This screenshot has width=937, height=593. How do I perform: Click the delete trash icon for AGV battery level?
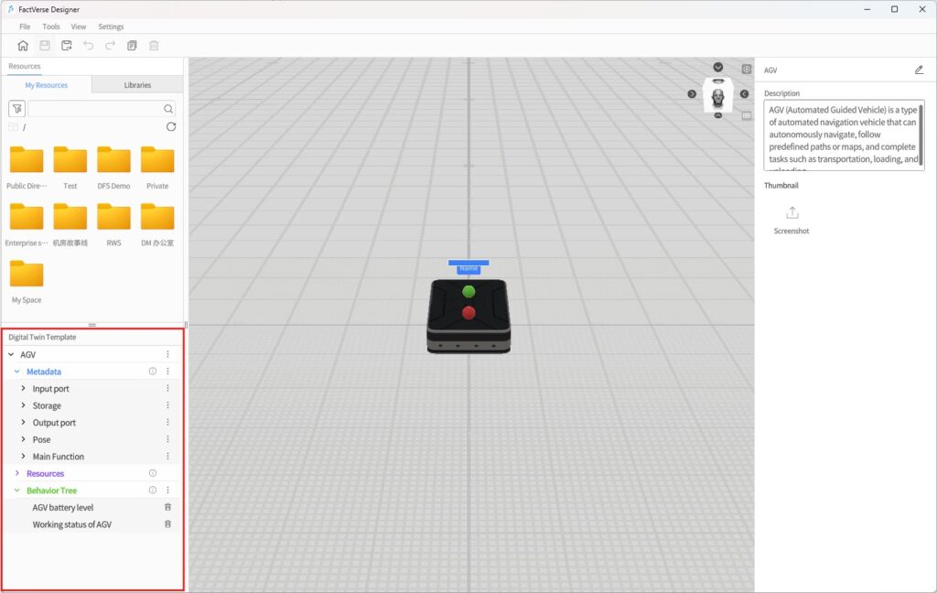[167, 506]
